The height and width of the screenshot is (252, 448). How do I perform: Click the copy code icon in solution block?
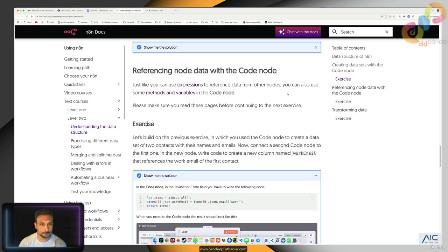pos(313,198)
